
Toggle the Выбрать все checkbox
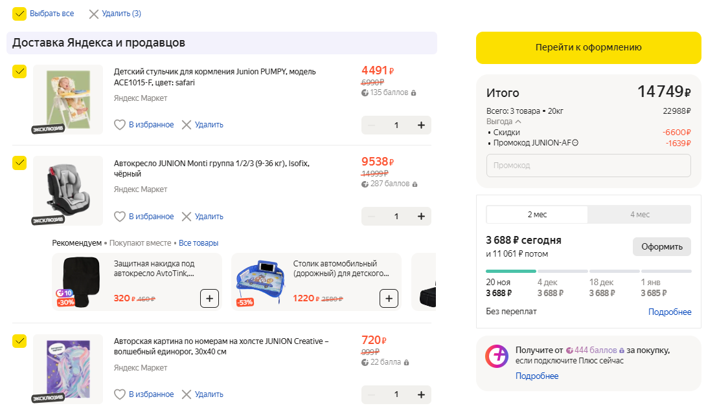19,14
